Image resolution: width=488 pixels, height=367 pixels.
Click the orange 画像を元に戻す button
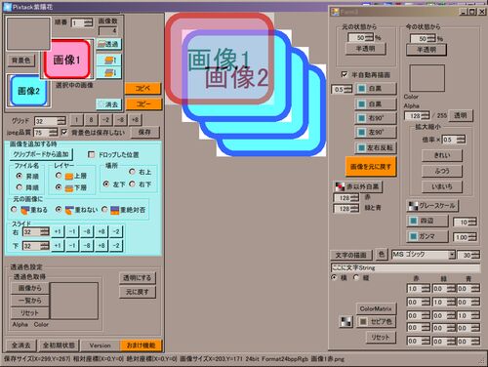371,167
